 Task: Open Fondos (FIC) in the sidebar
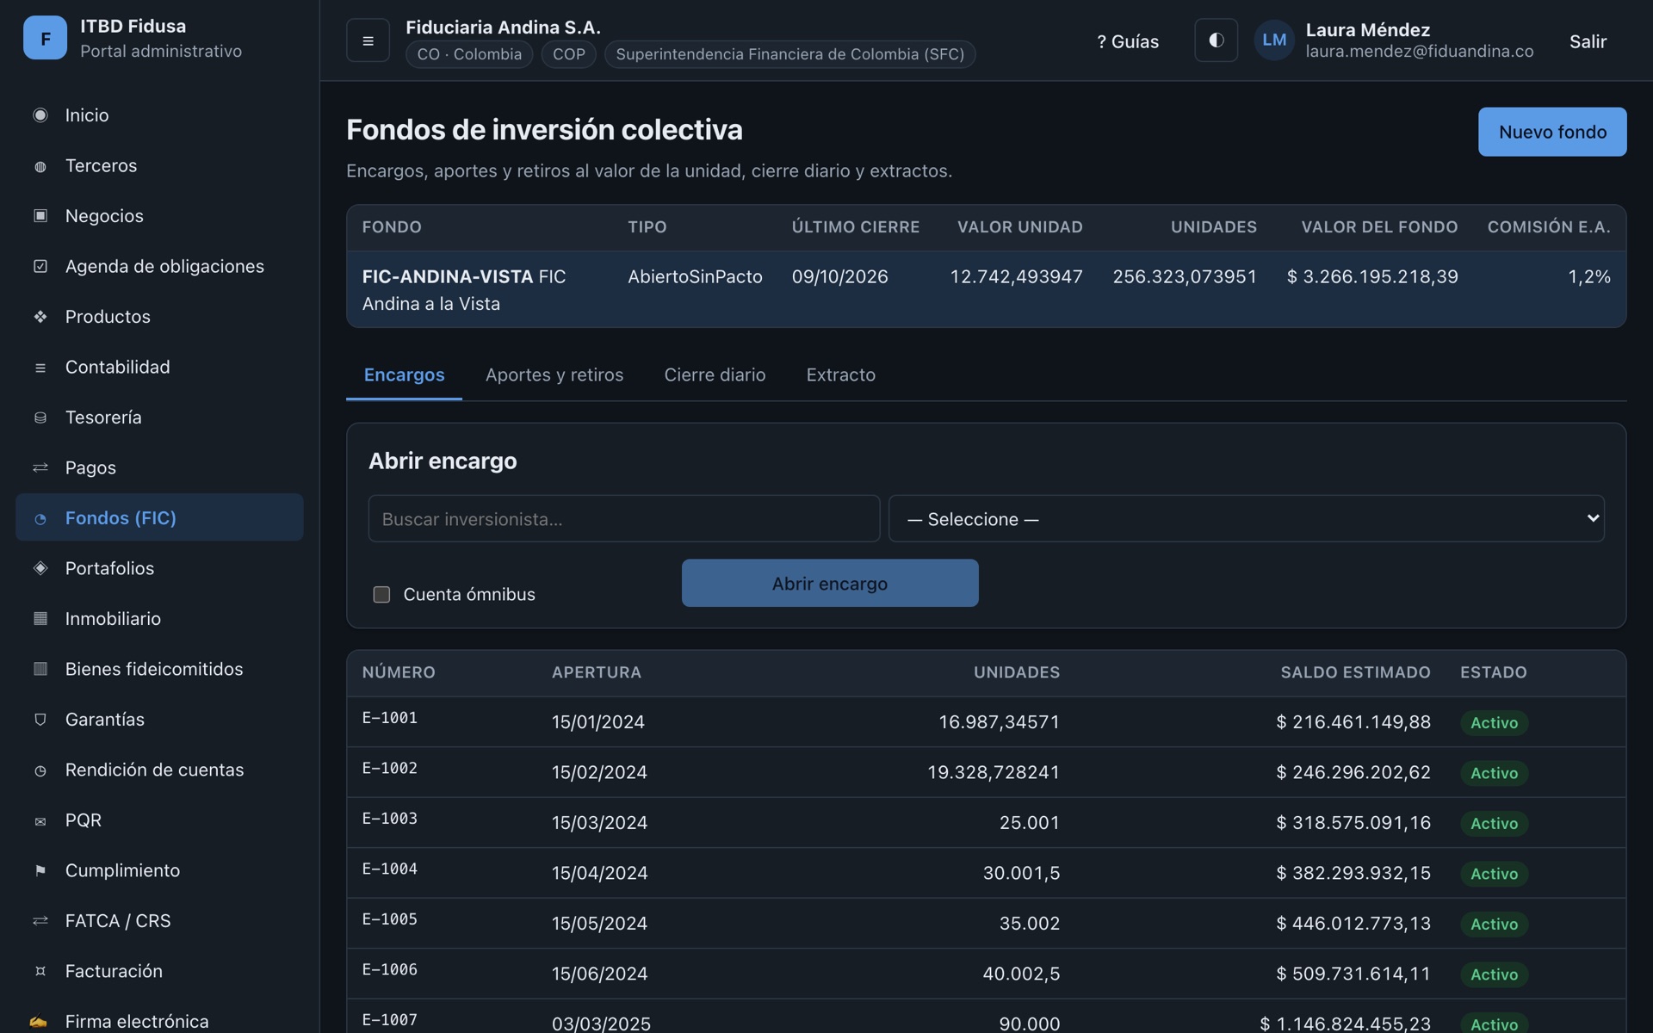[x=159, y=517]
